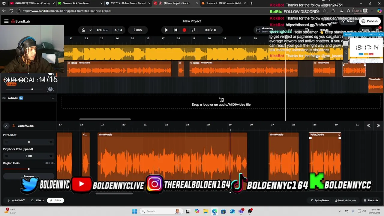Screen dimensions: 384x216
Task: Click the AutoMix AI label
Action: [x=15, y=98]
